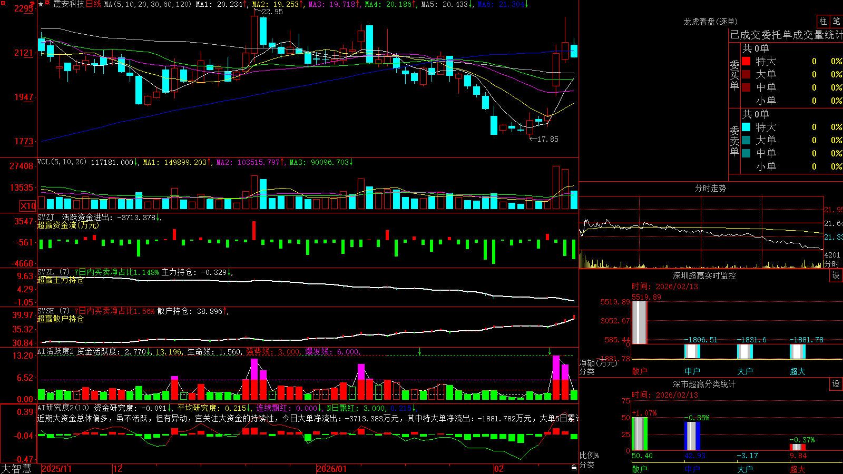Click the 大户 bar showing -1831.6
The height and width of the screenshot is (474, 843).
[x=745, y=351]
